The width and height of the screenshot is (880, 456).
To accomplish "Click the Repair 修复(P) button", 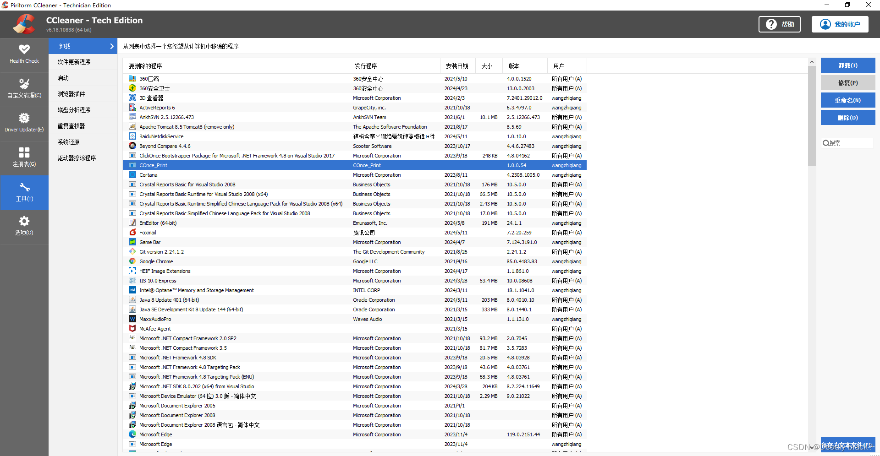I will pos(848,83).
